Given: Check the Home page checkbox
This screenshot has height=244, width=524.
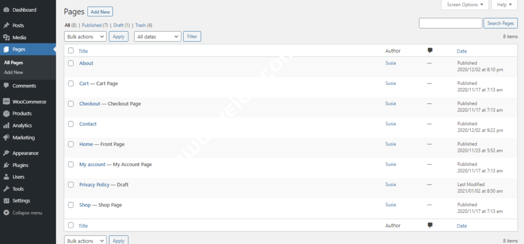Looking at the screenshot, I should tap(71, 144).
